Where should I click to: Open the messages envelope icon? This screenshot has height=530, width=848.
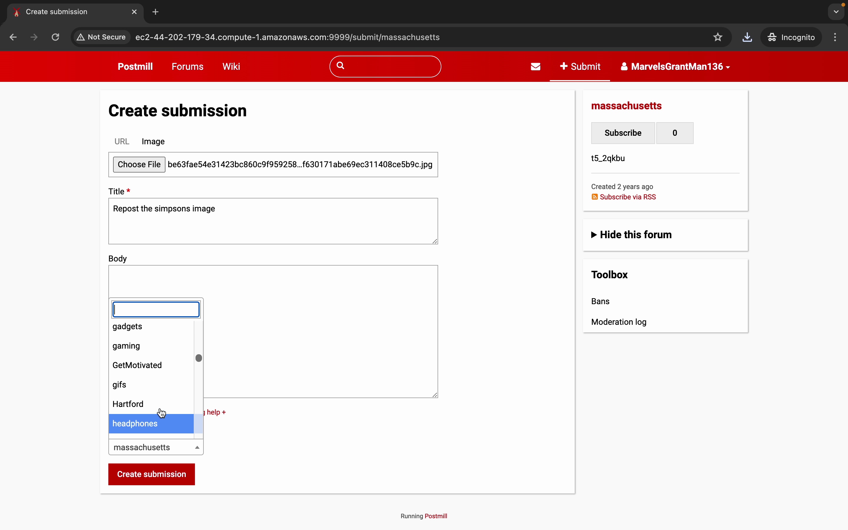[x=535, y=67]
